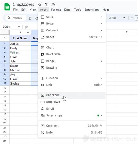Click the Note icon in Insert menu
Viewport: 138px width, 144px height.
(x=43, y=133)
